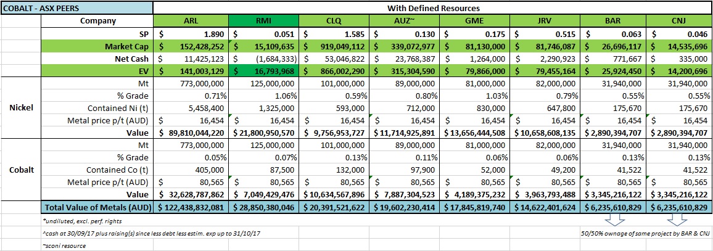The height and width of the screenshot is (251, 713).
Task: Select GME nickel value 13,656,444,508
Action: pos(475,133)
